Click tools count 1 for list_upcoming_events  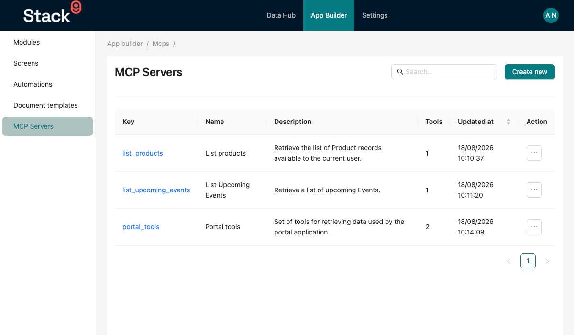[x=427, y=190]
